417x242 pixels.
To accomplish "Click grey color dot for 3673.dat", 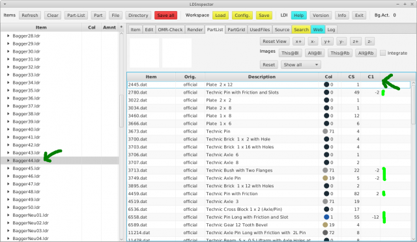I will pyautogui.click(x=325, y=131).
